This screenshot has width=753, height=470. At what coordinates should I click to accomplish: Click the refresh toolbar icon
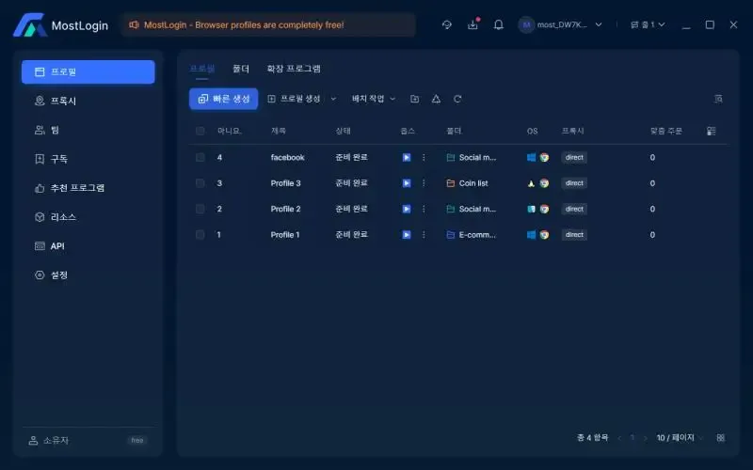(x=457, y=99)
